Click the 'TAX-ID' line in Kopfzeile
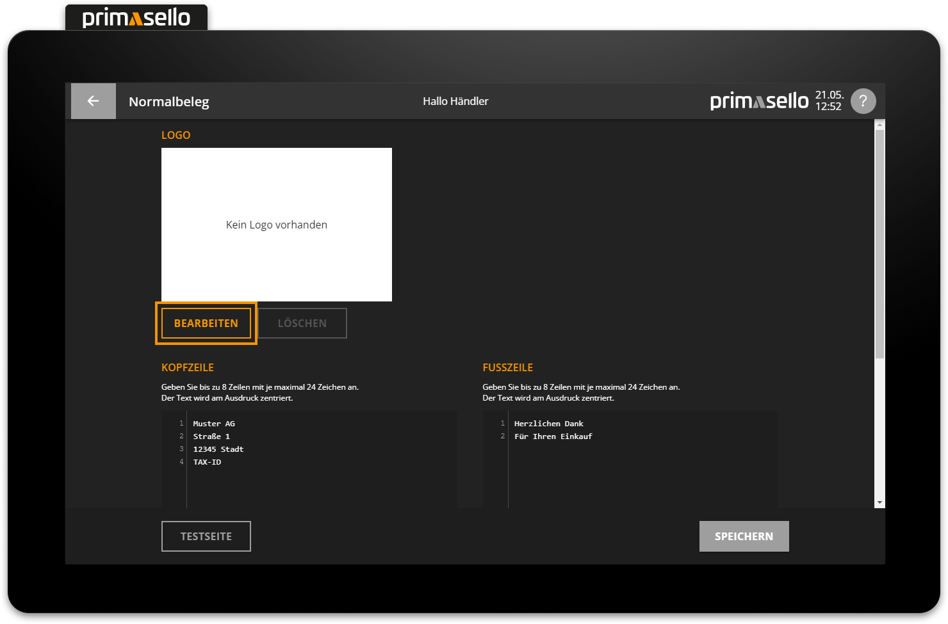This screenshot has width=948, height=624. [x=208, y=462]
